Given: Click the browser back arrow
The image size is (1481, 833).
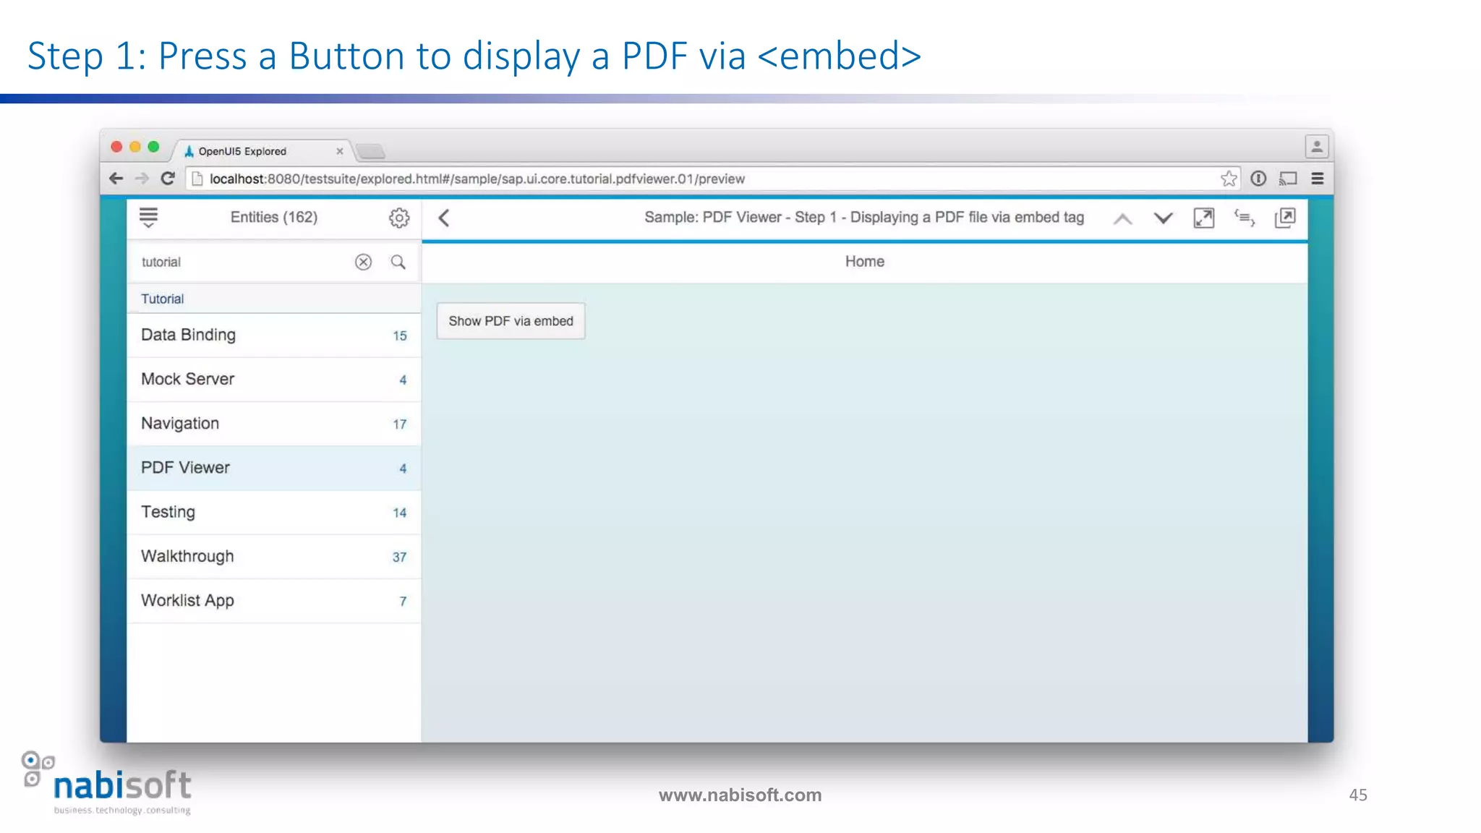Looking at the screenshot, I should click(x=116, y=179).
